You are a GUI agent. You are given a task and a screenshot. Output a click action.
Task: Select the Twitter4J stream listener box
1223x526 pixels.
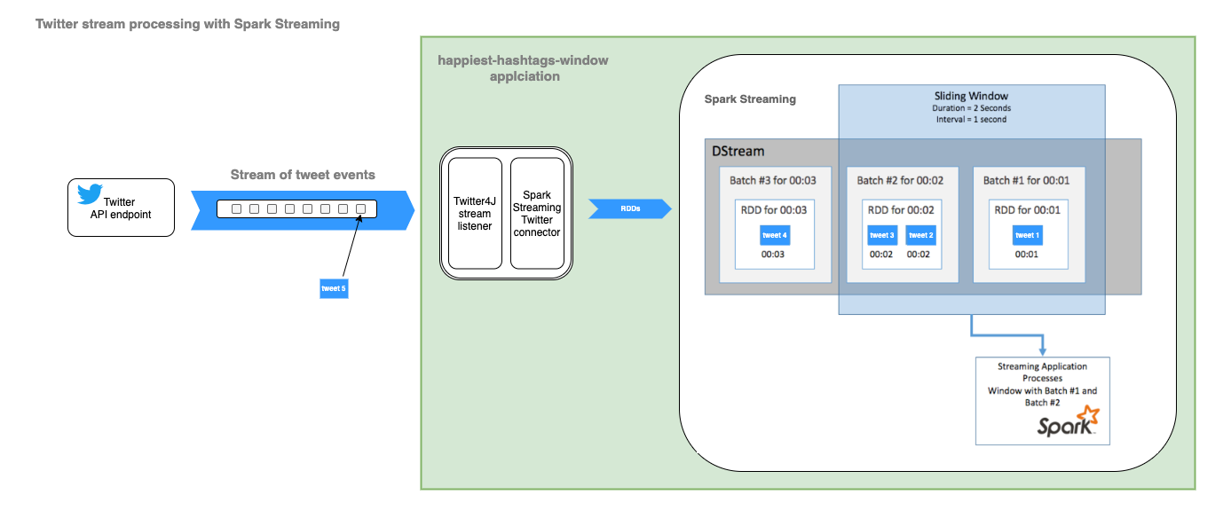475,214
